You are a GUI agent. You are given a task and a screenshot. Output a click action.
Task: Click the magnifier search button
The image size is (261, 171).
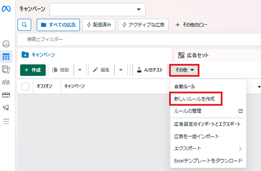pyautogui.click(x=24, y=25)
